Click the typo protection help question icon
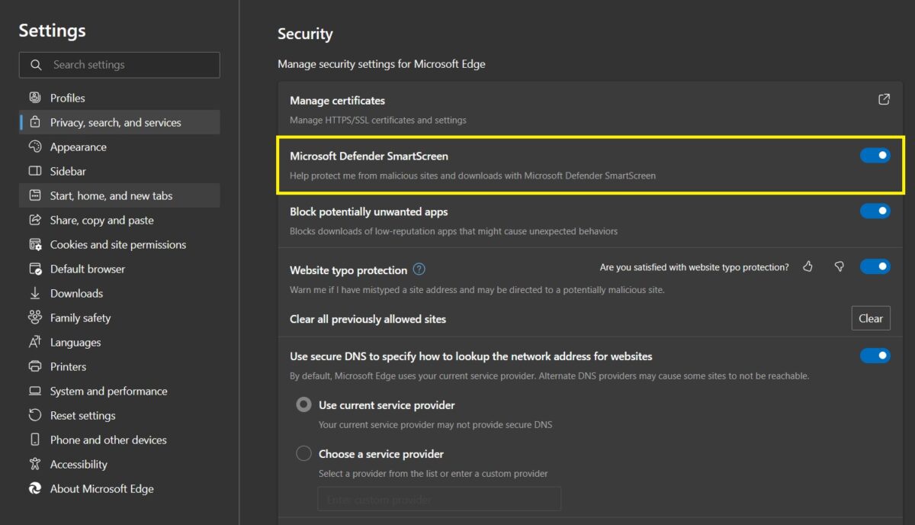The width and height of the screenshot is (915, 525). point(419,269)
